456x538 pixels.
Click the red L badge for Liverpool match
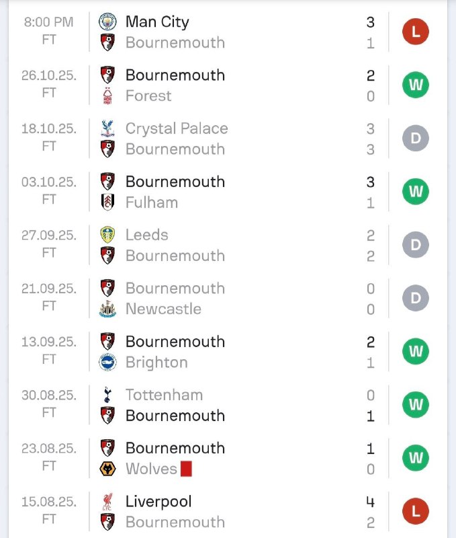(x=415, y=512)
